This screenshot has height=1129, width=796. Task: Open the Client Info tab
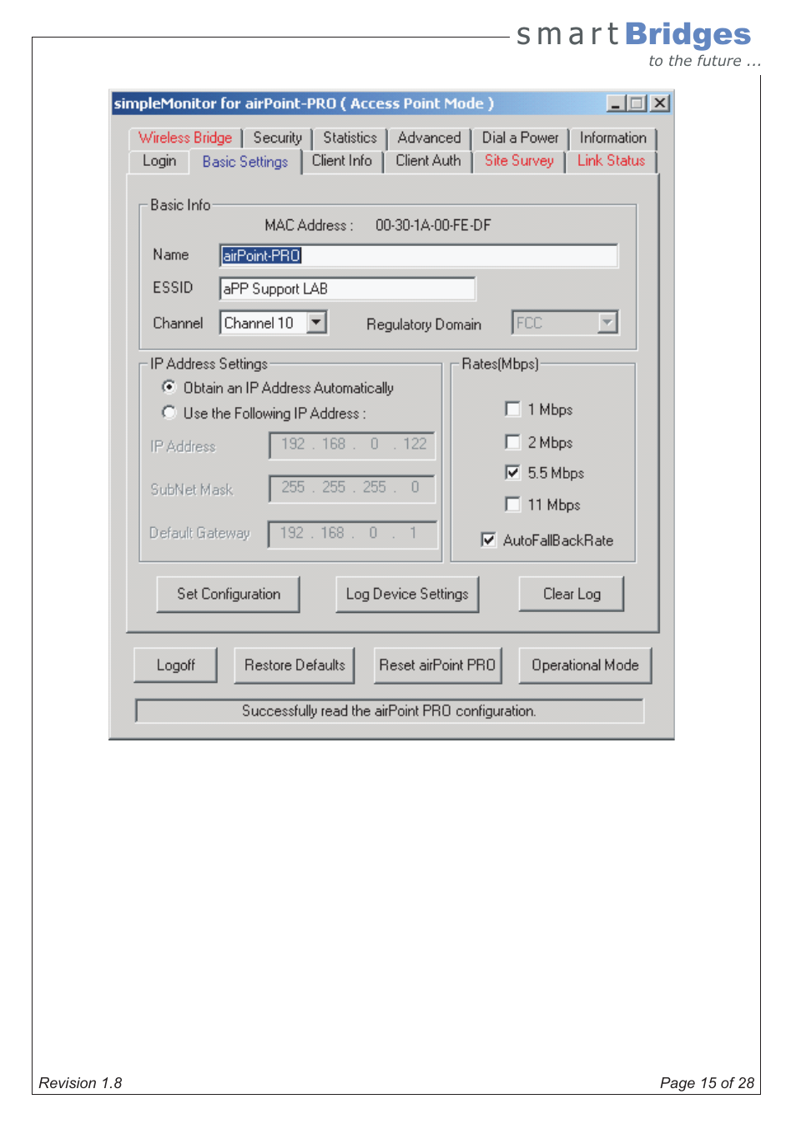[x=342, y=161]
